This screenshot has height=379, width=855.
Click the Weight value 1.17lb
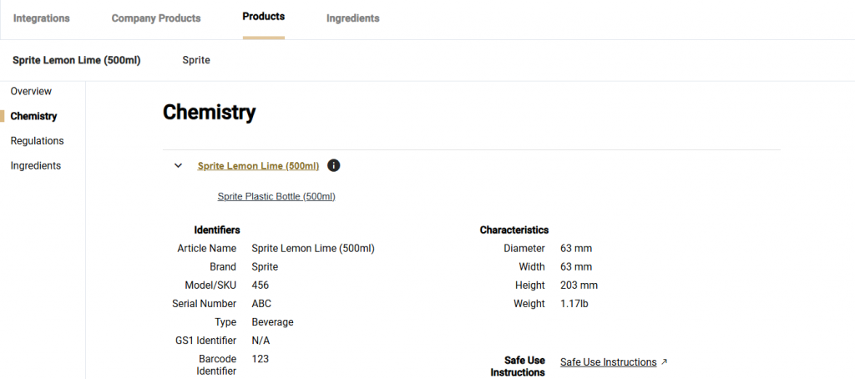pyautogui.click(x=574, y=304)
